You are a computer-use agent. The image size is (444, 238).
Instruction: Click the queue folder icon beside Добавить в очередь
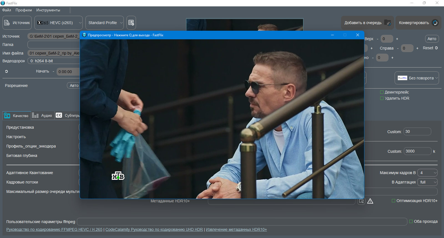click(x=388, y=23)
